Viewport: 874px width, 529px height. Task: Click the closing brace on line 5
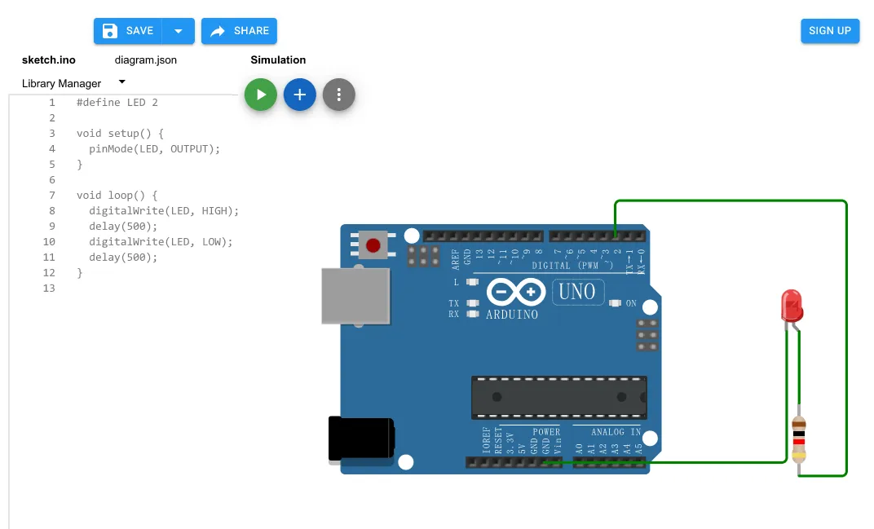coord(79,165)
